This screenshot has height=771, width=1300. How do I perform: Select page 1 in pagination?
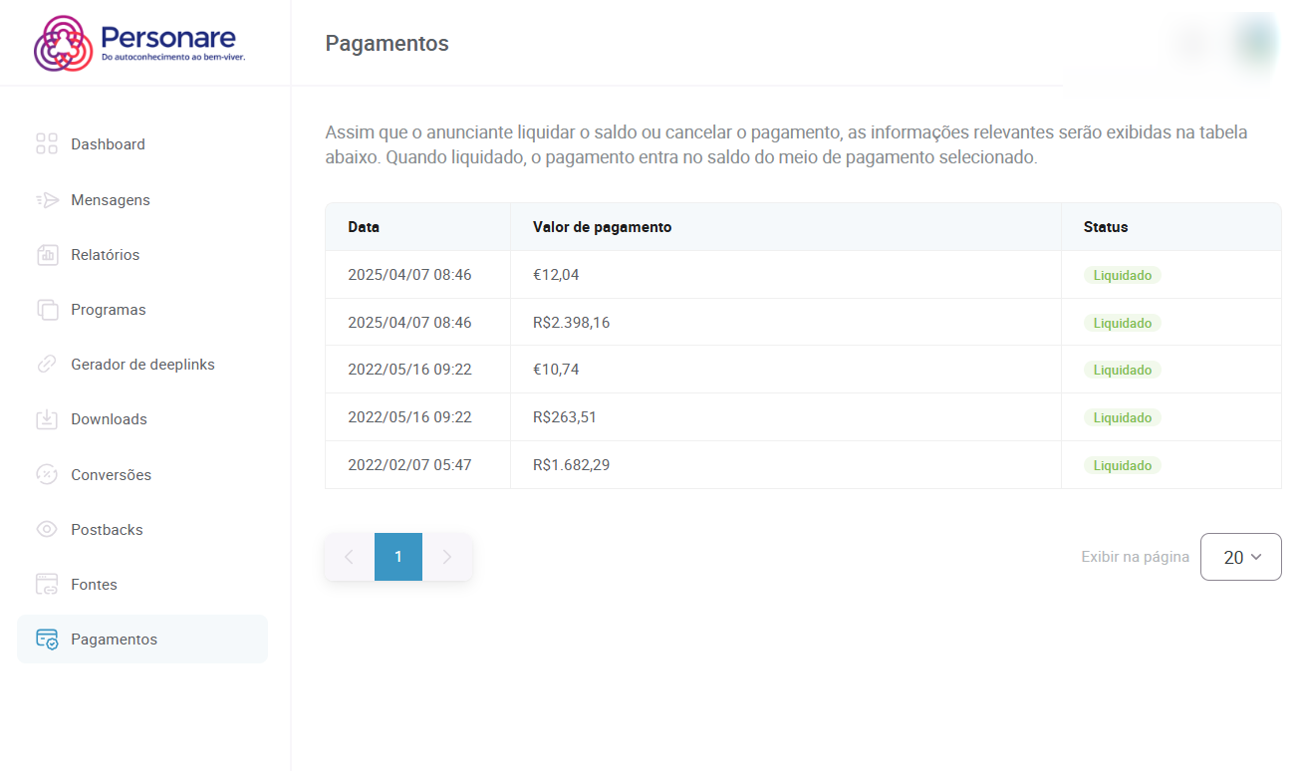coord(398,557)
